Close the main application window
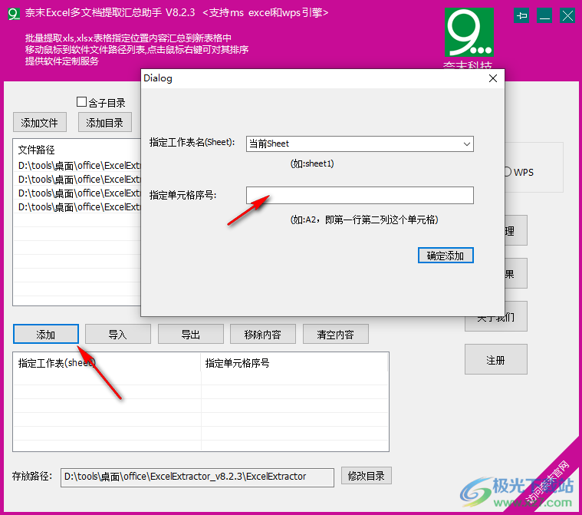 click(x=567, y=16)
